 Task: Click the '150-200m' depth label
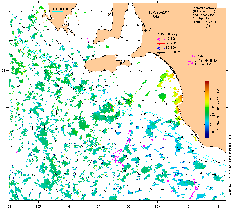click(173, 52)
